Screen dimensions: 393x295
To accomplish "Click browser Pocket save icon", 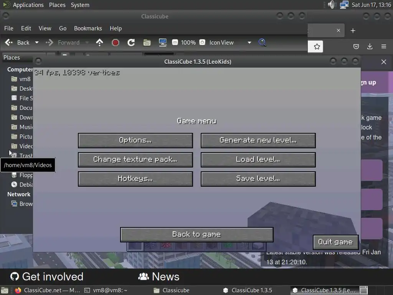I will pyautogui.click(x=356, y=46).
